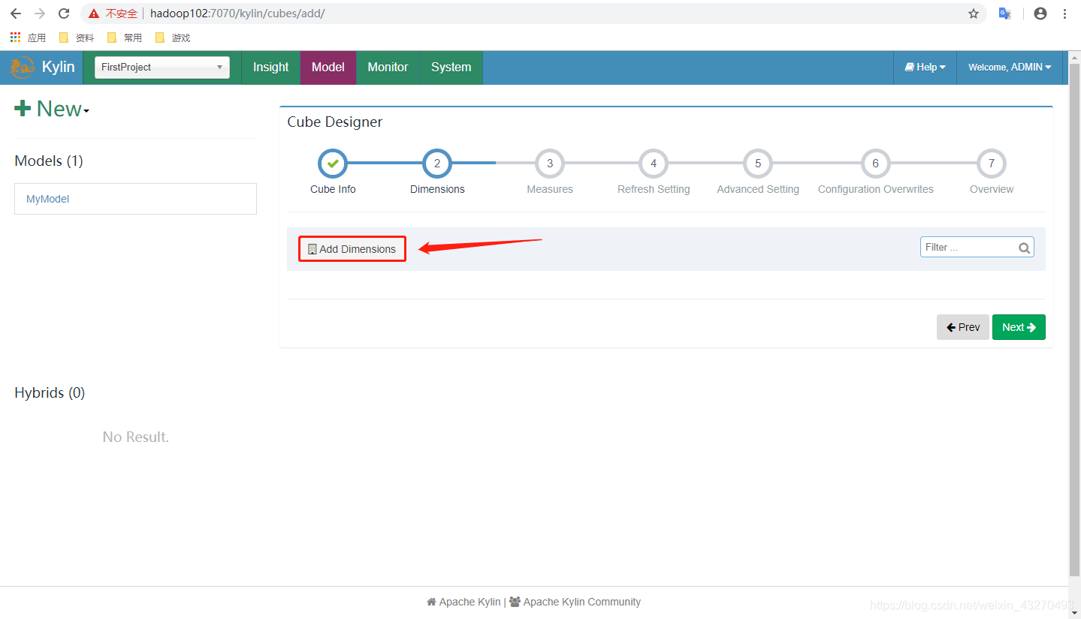The width and height of the screenshot is (1081, 619).
Task: Switch to the Monitor tab
Action: coord(388,68)
